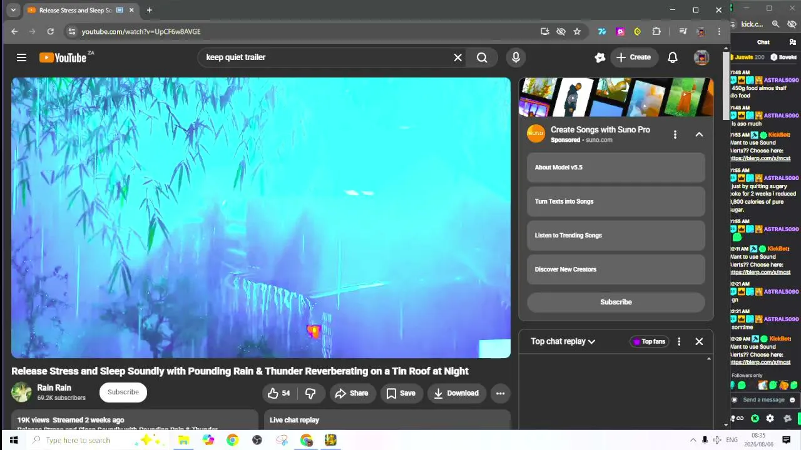The image size is (801, 450).
Task: Zoom icon in Kick window address bar
Action: tap(775, 24)
